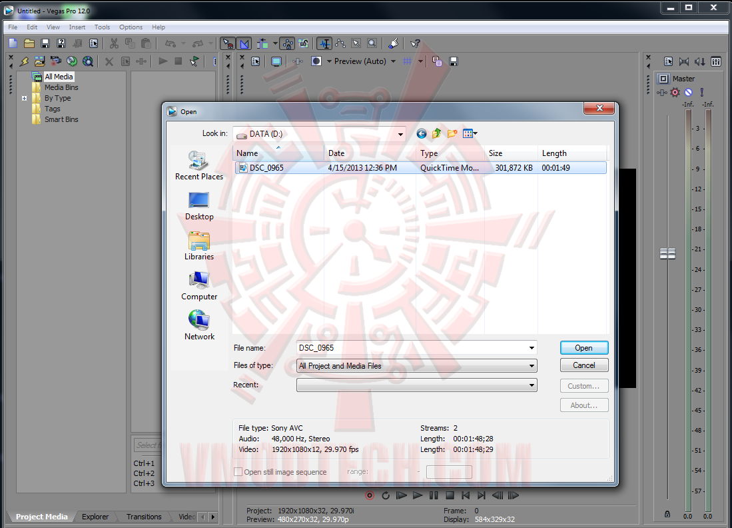Screen dimensions: 732x528
Task: Switch to the Explorer tab
Action: (95, 516)
